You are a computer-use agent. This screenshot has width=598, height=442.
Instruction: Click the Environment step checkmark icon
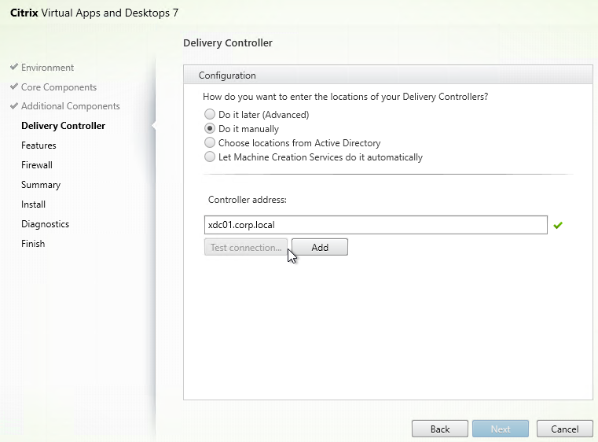tap(14, 67)
